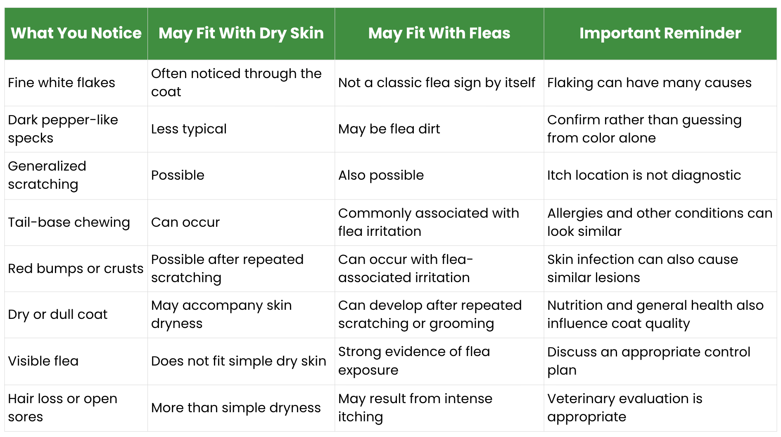Select the 'Dry or dull coat' cell
The width and height of the screenshot is (781, 437).
point(76,315)
